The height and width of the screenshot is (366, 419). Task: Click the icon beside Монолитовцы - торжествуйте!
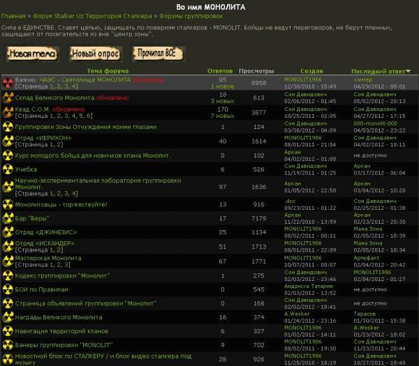(x=8, y=204)
